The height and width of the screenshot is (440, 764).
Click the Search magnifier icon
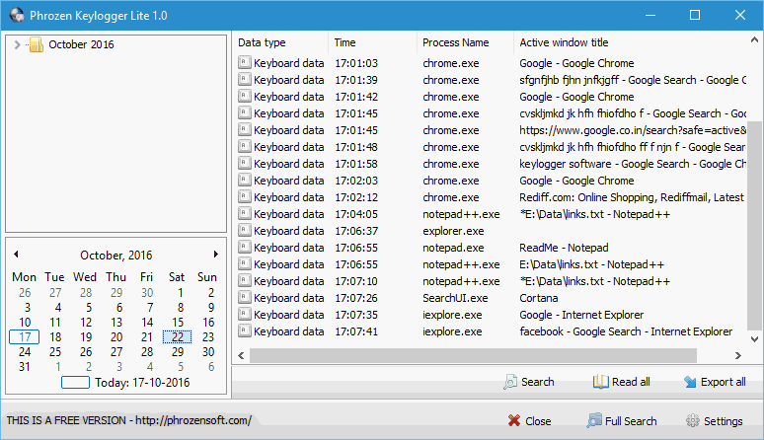pyautogui.click(x=510, y=382)
